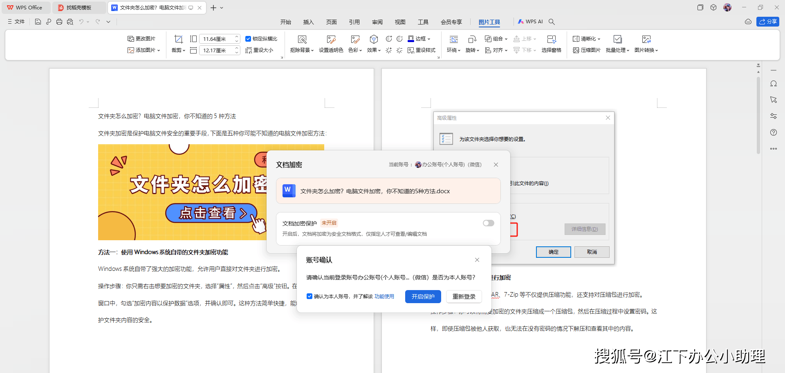785x373 pixels.
Task: Switch to the Review (审阅) tab
Action: [377, 22]
